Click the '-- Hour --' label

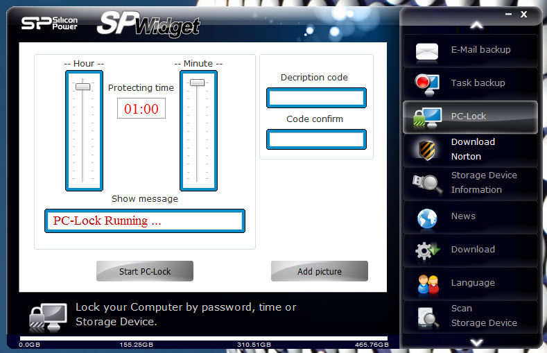pyautogui.click(x=84, y=64)
